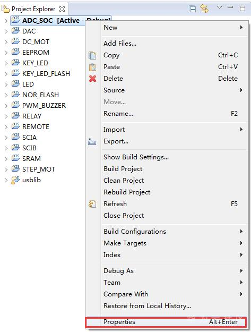Select the usblib project icon
Image resolution: width=251 pixels, height=332 pixels.
(x=15, y=180)
